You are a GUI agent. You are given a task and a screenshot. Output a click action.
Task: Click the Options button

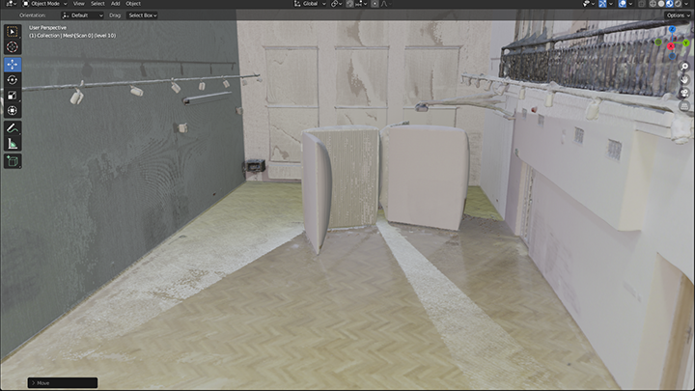coord(676,15)
